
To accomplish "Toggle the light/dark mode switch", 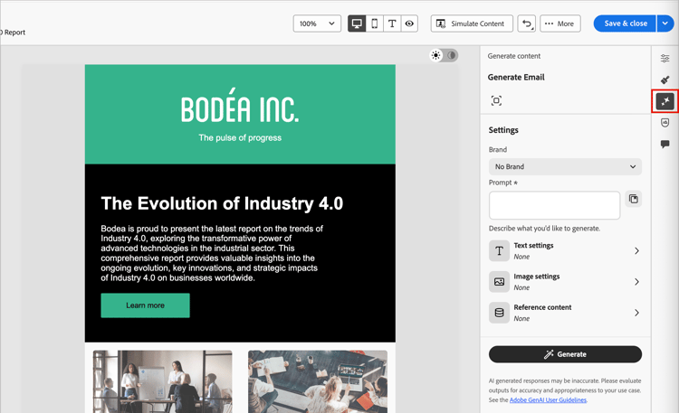I will tap(444, 55).
